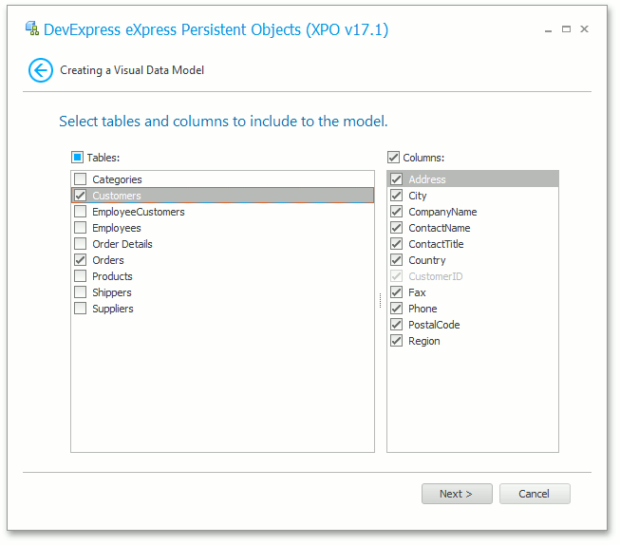Click the splitter handle between lists
This screenshot has width=620, height=545.
point(381,301)
